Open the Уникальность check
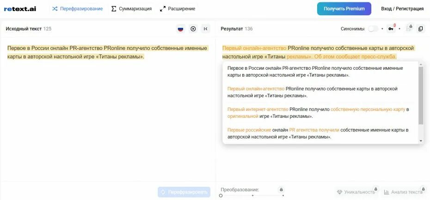This screenshot has width=430, height=200. point(356,192)
